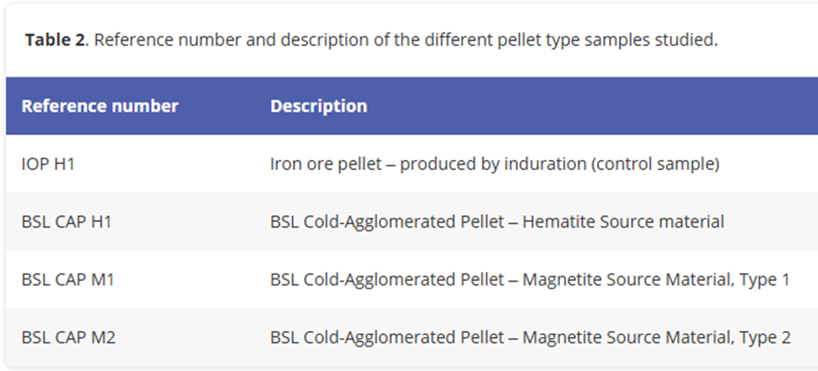The image size is (818, 371).
Task: Click the words '(control sample)' in first row
Action: pyautogui.click(x=654, y=164)
